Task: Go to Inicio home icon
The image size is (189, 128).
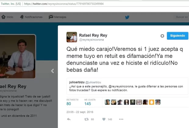Action: point(3,17)
